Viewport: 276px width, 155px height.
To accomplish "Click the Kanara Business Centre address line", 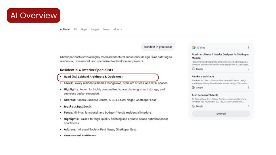I will tap(110, 100).
